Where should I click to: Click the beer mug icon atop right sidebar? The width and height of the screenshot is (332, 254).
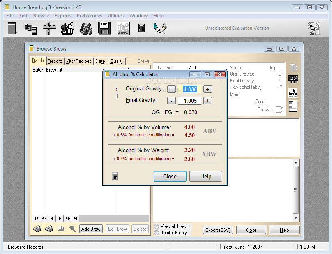294,67
